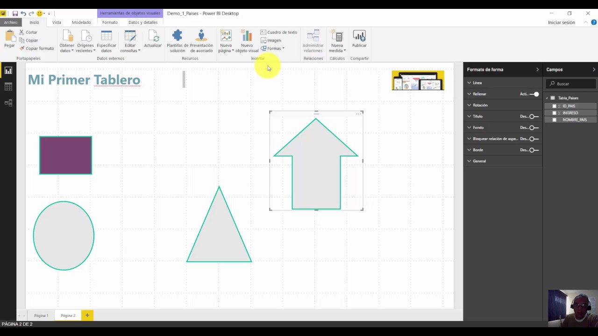598x336 pixels.
Task: Open the Formas dropdown
Action: [273, 49]
